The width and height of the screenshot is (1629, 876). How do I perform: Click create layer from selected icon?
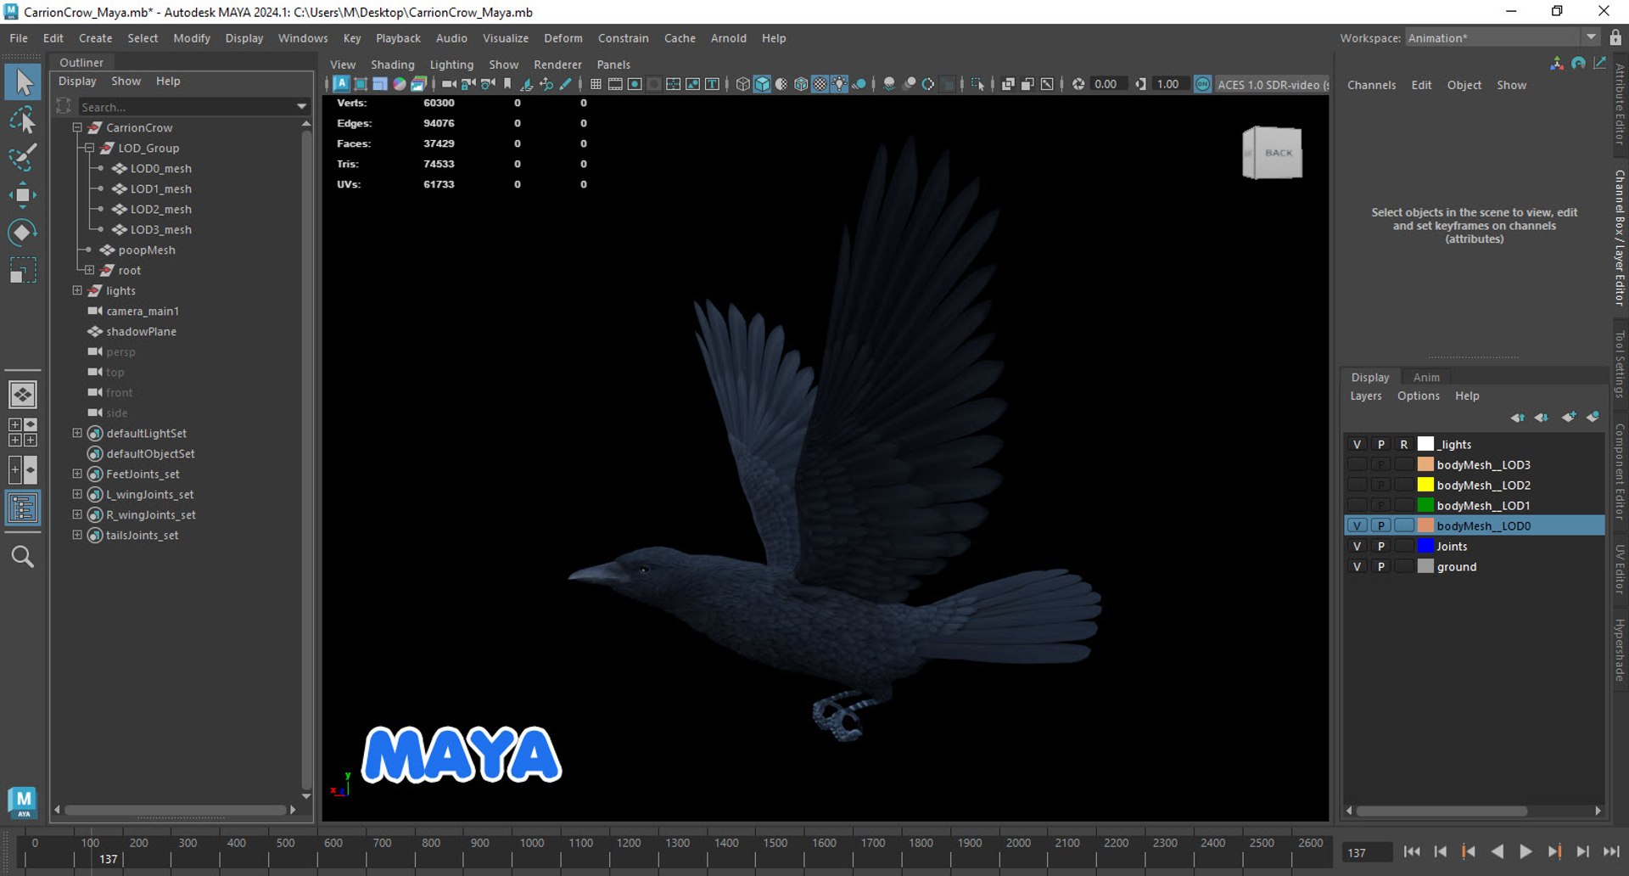click(x=1593, y=417)
